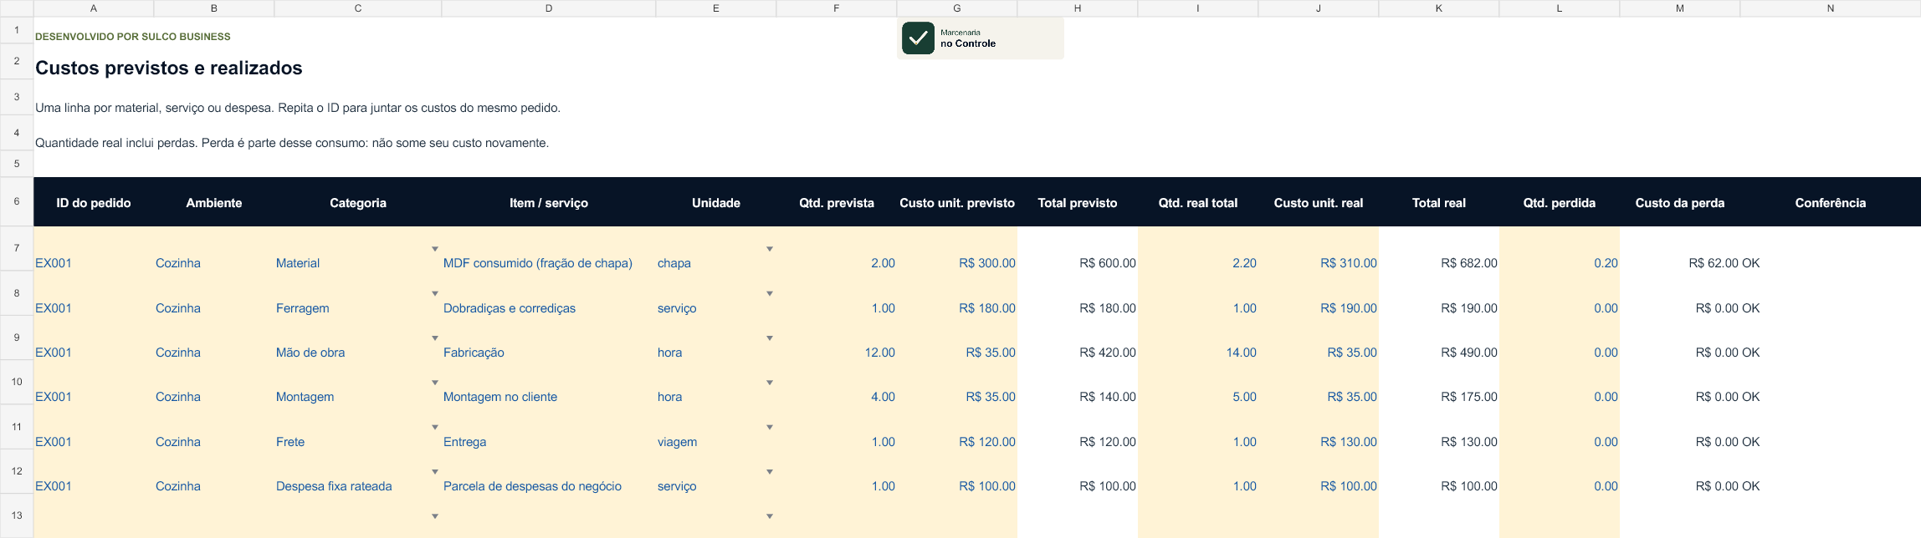Select column N header
1921x538 pixels.
click(x=1831, y=8)
